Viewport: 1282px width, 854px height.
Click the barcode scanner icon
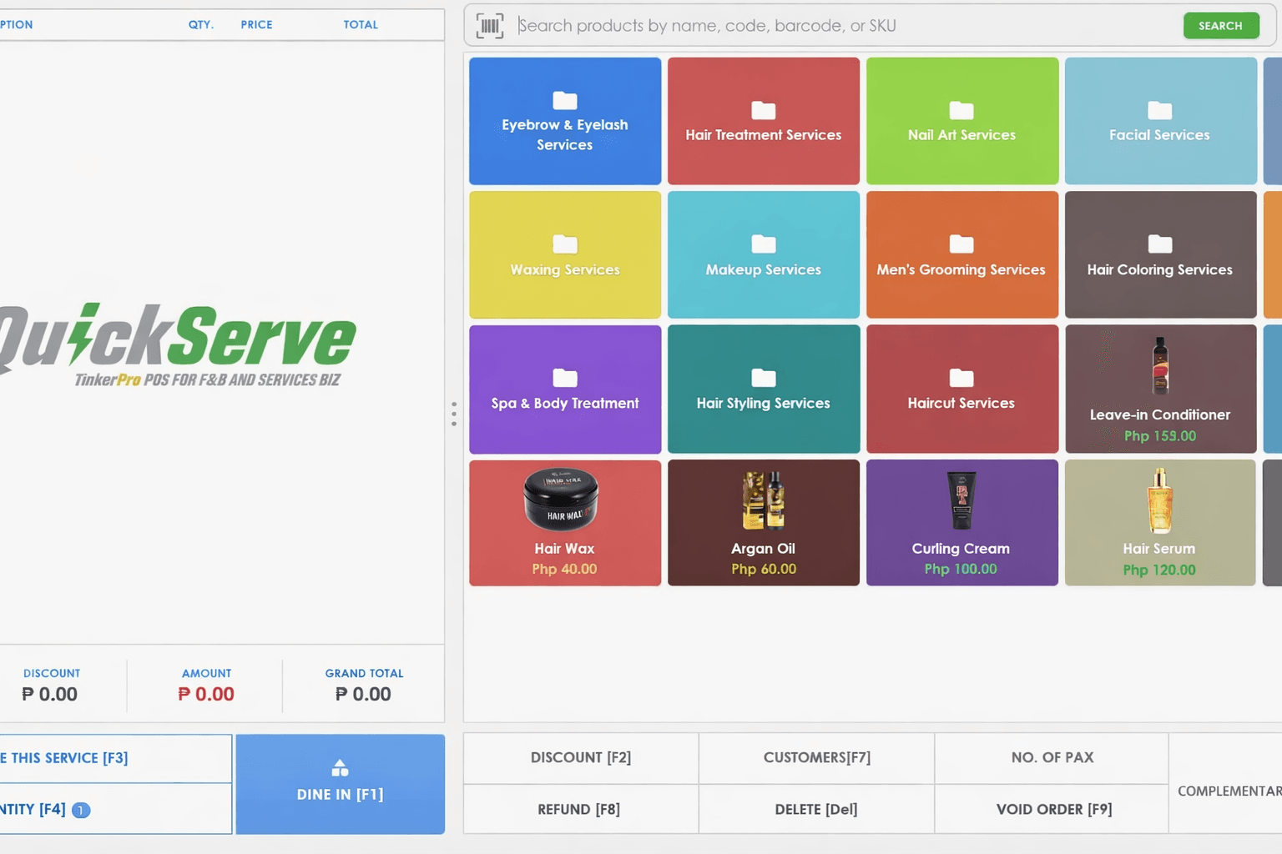pyautogui.click(x=489, y=25)
